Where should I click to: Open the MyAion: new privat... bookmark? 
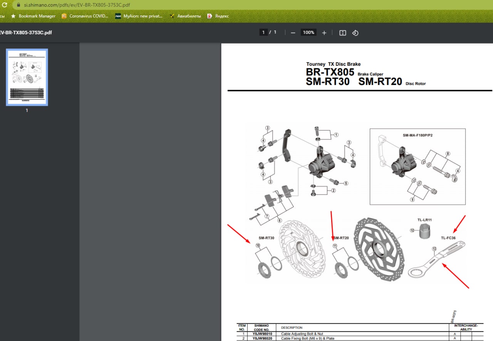139,16
